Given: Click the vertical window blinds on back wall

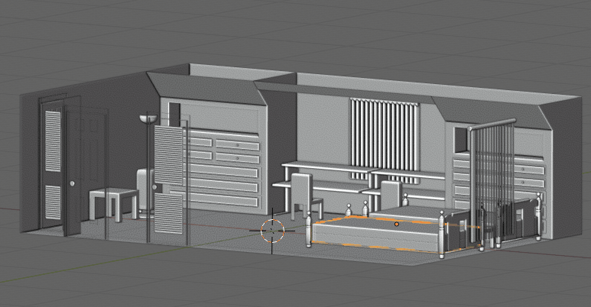Looking at the screenshot, I should coord(385,134).
